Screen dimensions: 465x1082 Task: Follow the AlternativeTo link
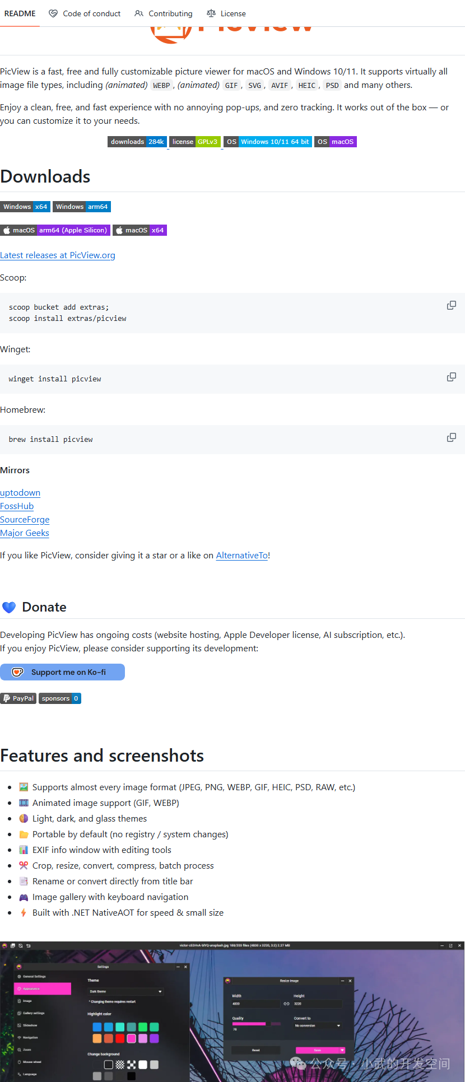(x=242, y=555)
